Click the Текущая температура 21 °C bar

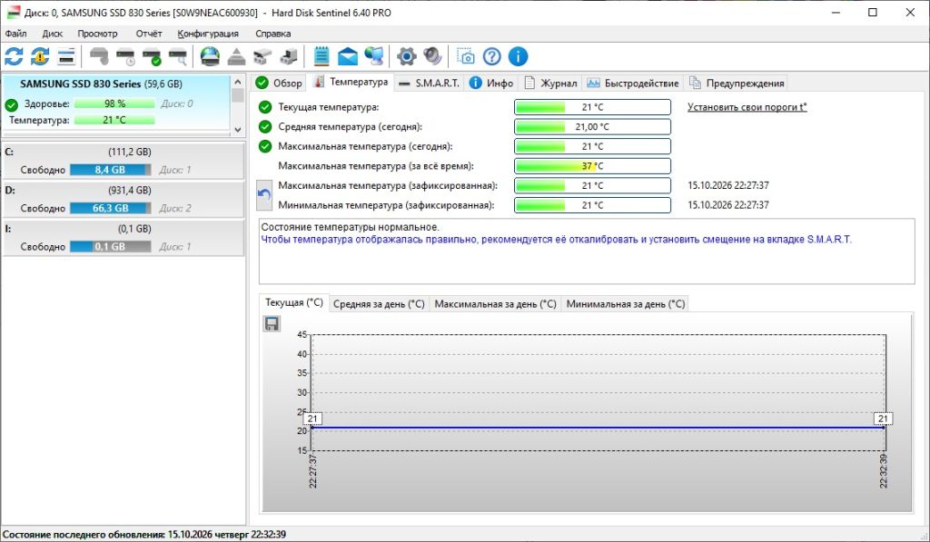(592, 107)
